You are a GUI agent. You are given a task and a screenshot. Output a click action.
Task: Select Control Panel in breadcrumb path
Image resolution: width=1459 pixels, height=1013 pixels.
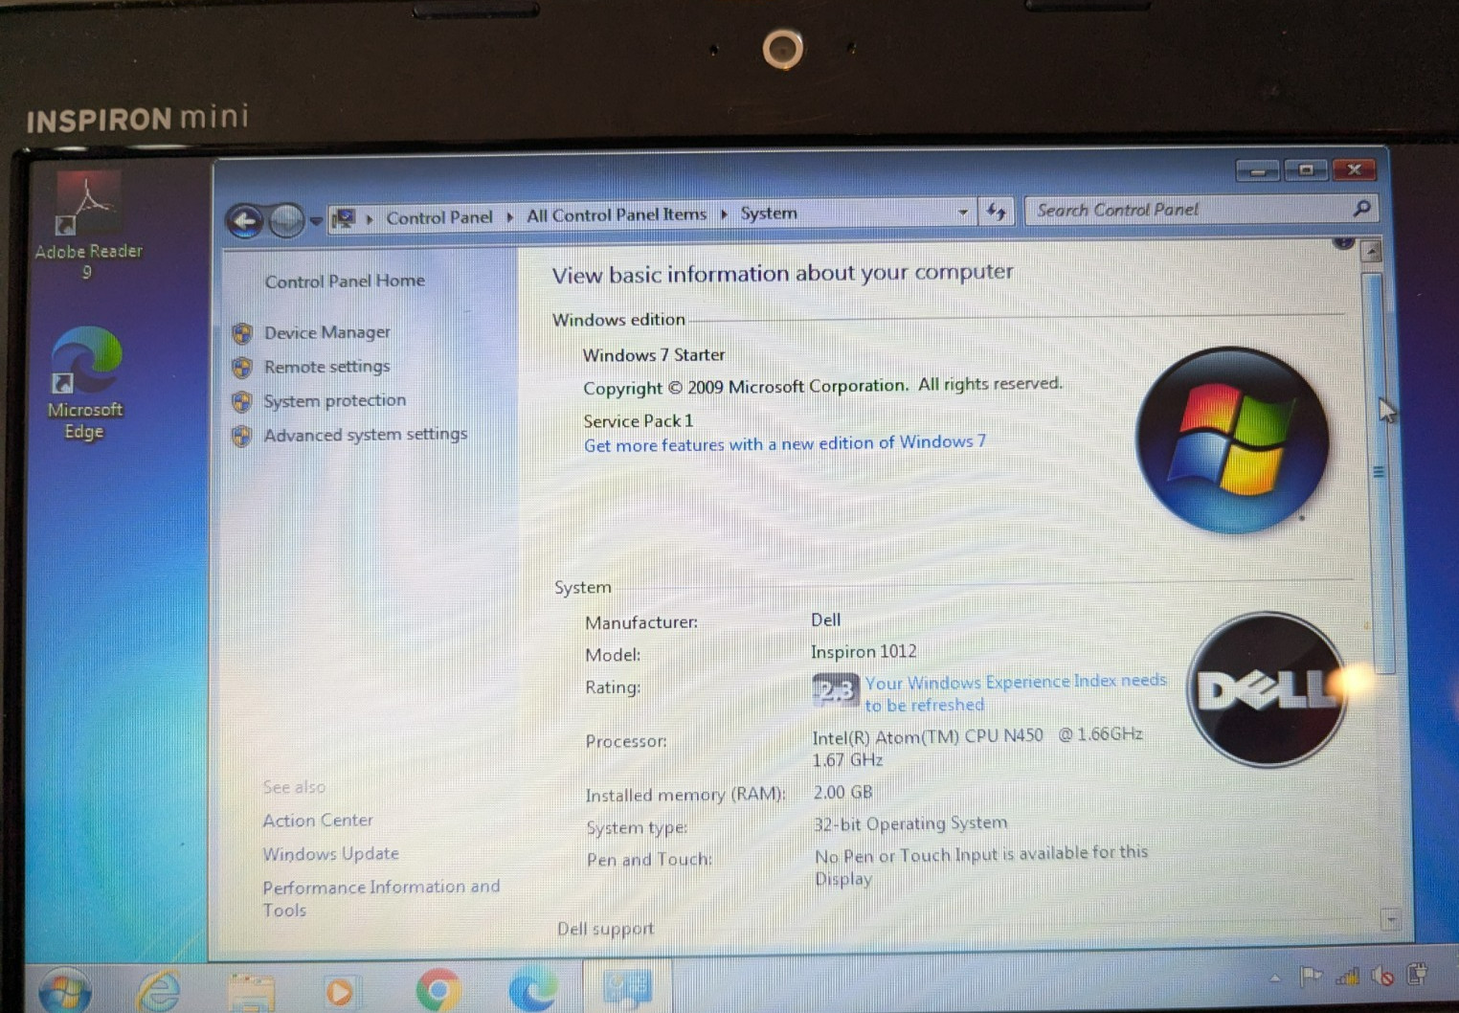click(x=438, y=217)
